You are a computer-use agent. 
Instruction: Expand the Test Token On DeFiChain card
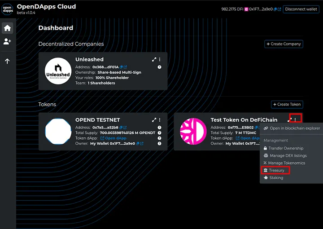click(290, 119)
